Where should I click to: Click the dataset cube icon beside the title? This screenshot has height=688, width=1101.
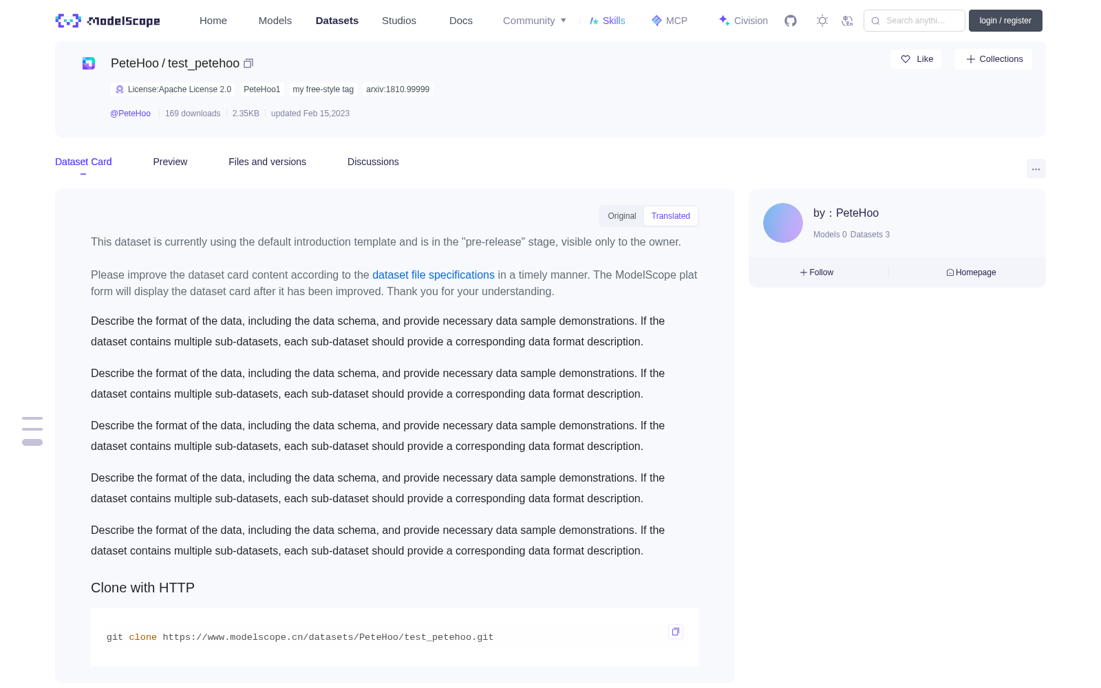[x=89, y=63]
